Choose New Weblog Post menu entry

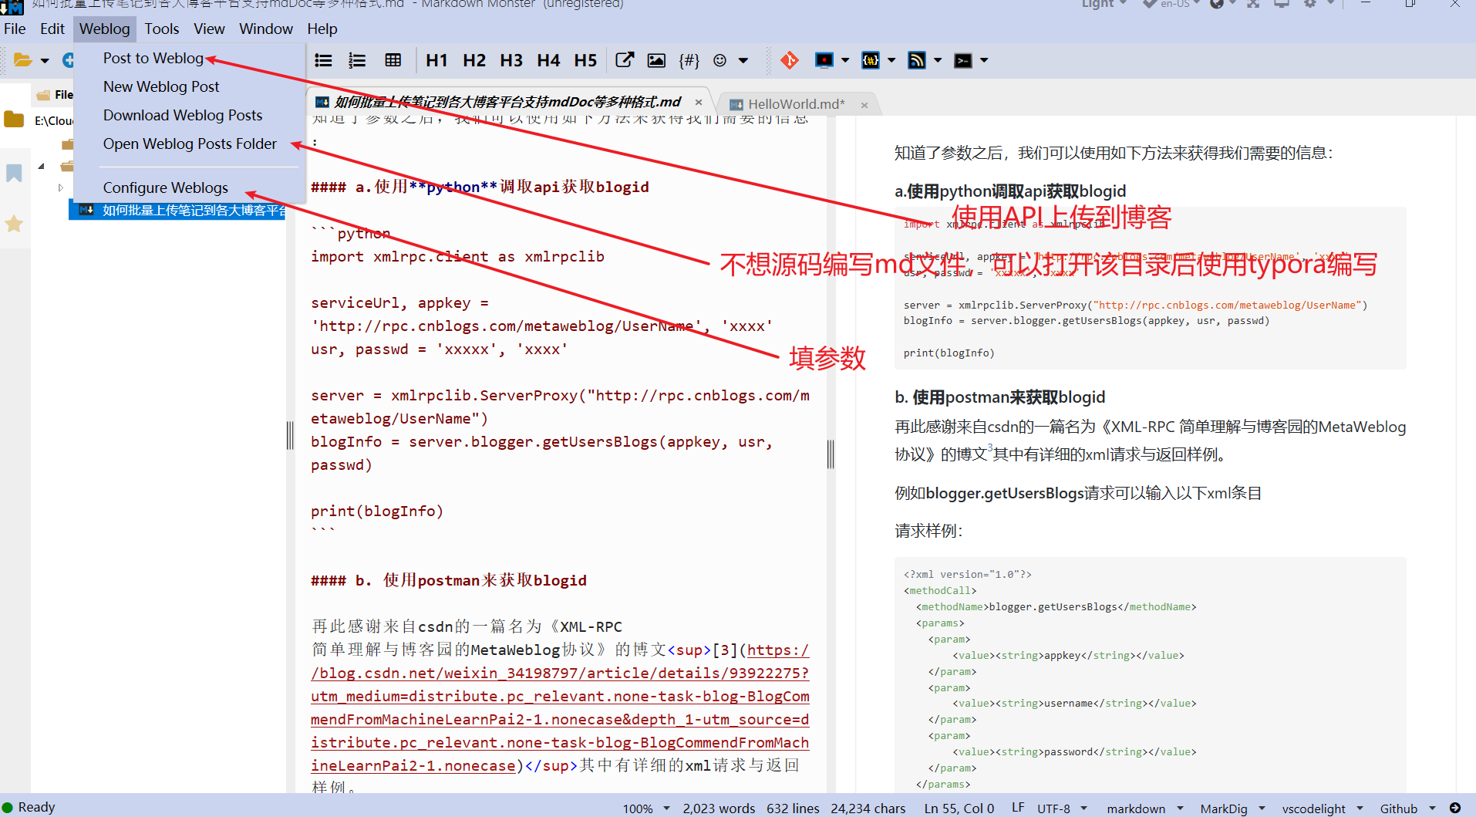pos(161,86)
